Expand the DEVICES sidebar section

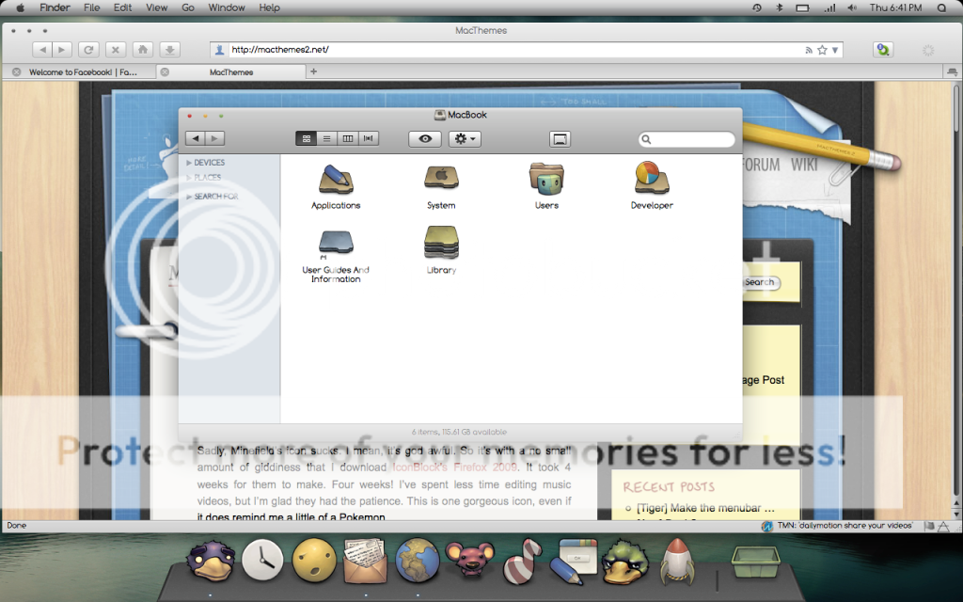(189, 163)
